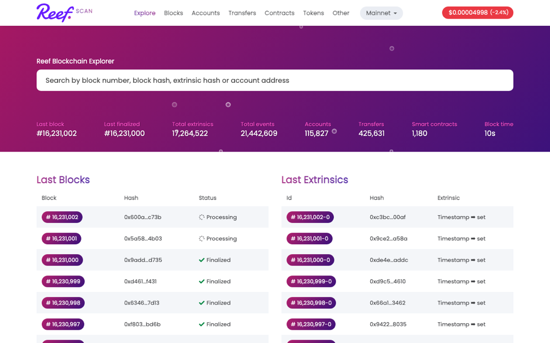This screenshot has width=550, height=343.
Task: Open extrinsic # 16,230,997-0
Action: click(x=311, y=324)
